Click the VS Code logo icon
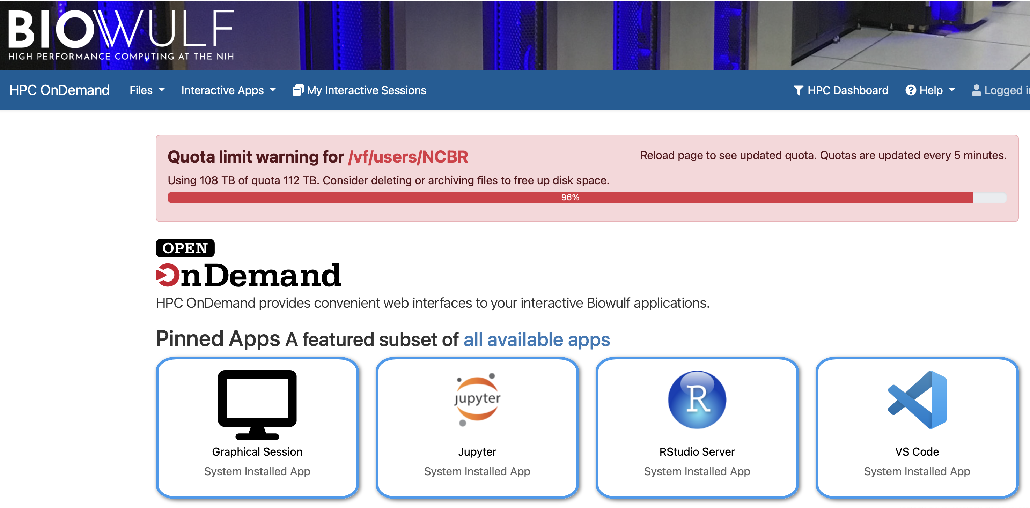Screen dimensions: 1030x508 917,400
